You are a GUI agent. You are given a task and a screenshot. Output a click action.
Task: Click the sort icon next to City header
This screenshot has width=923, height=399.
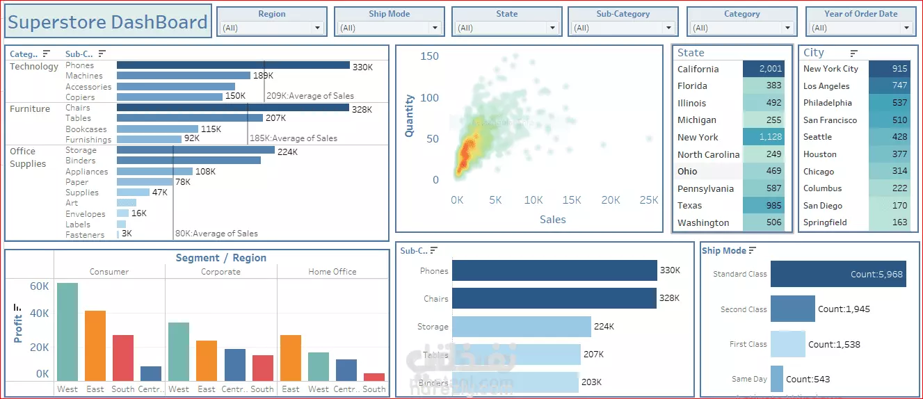pyautogui.click(x=854, y=53)
